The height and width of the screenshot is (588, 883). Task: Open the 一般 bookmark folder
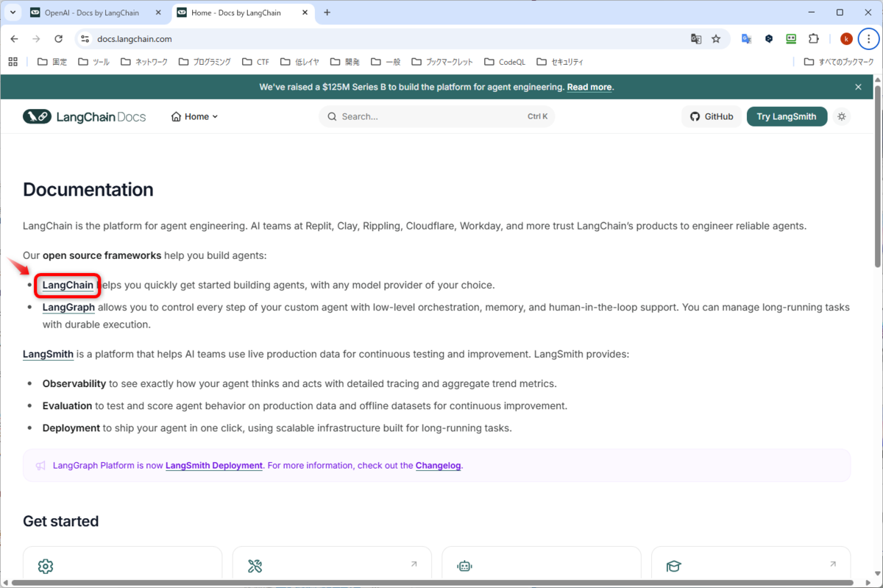click(x=387, y=62)
